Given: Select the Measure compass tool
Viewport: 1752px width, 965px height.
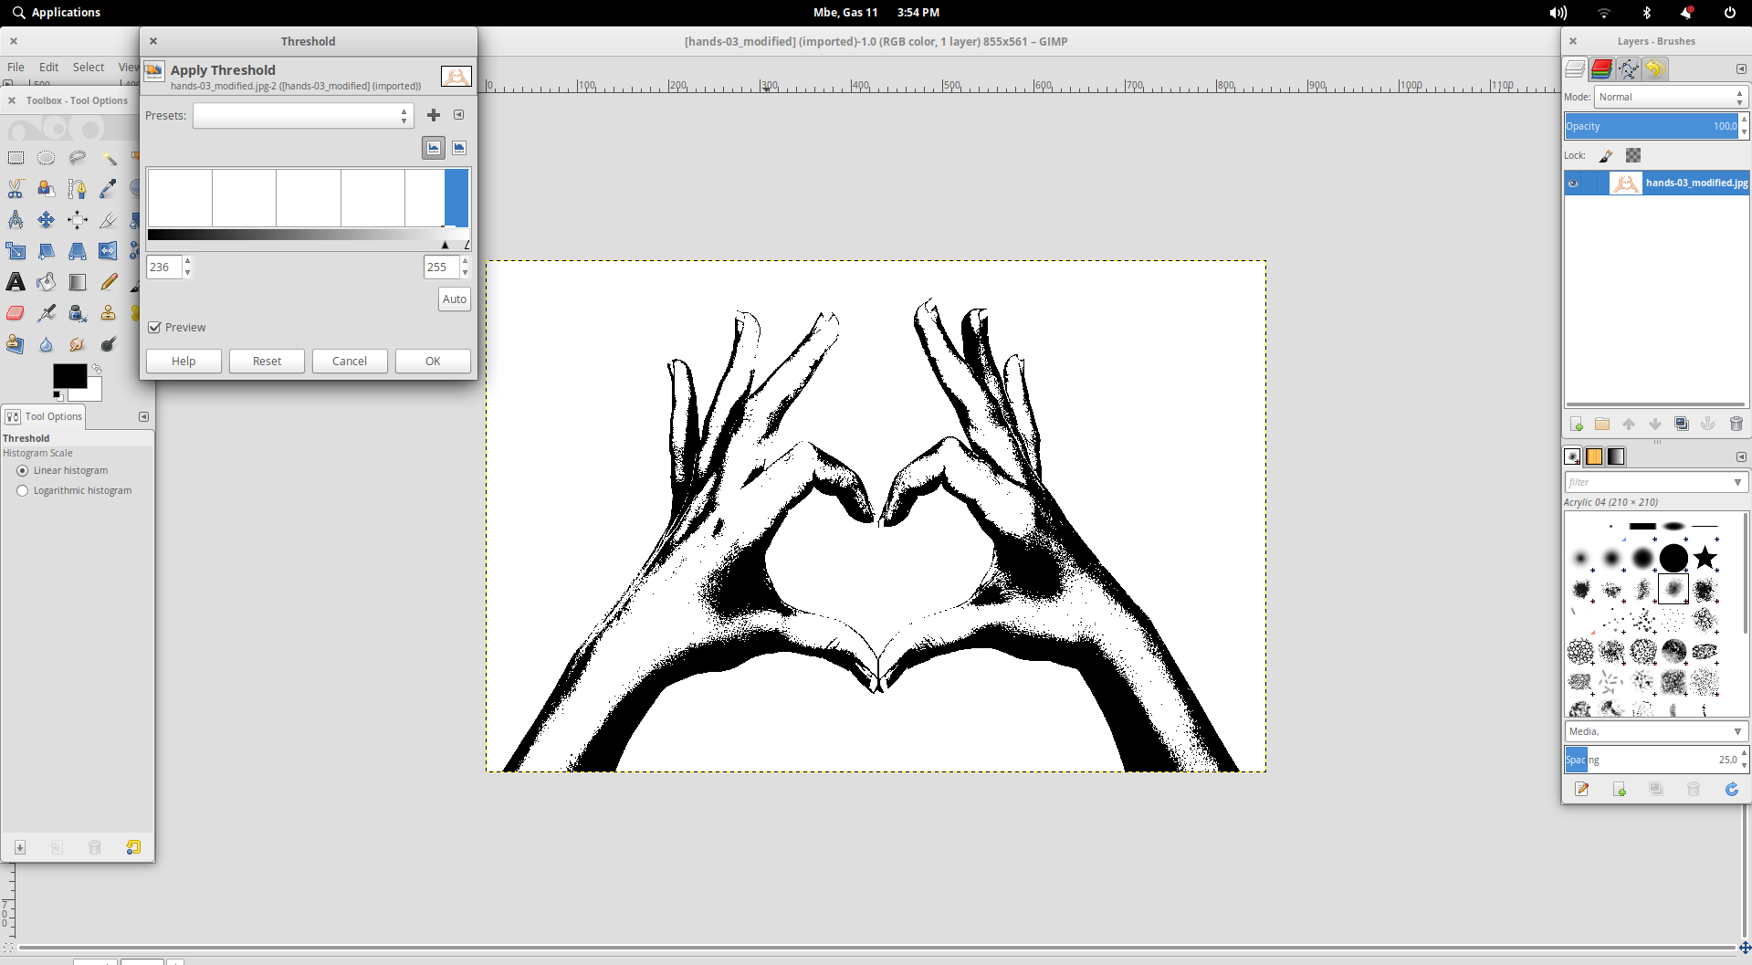Looking at the screenshot, I should (16, 220).
